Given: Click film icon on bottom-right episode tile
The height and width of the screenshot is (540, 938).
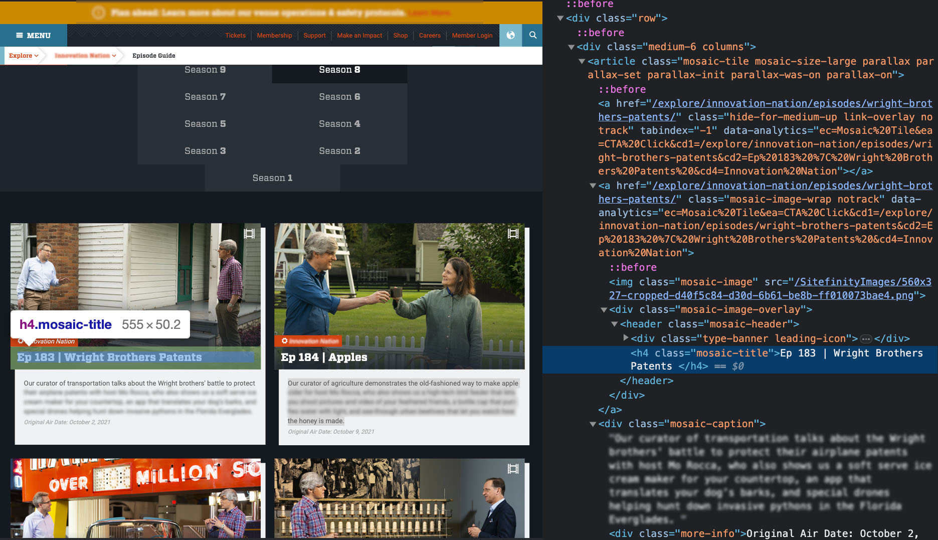Looking at the screenshot, I should 513,469.
